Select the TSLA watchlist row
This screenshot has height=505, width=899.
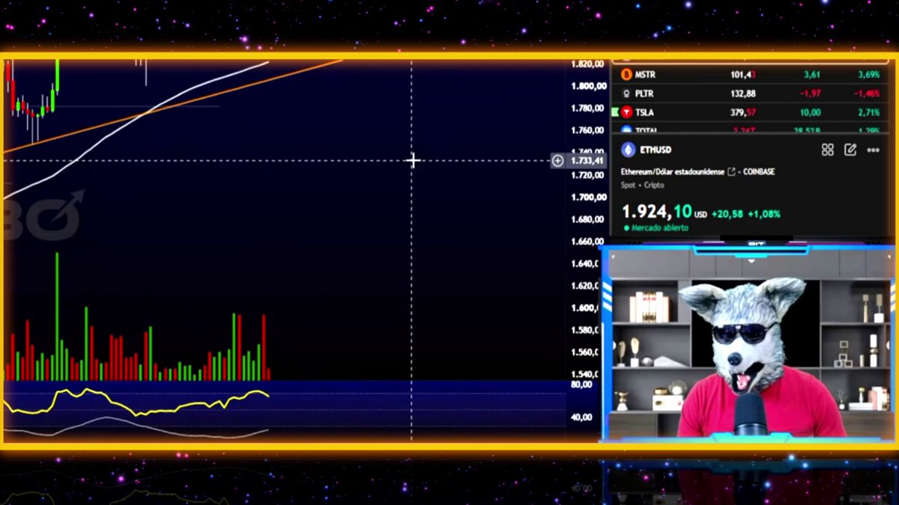pyautogui.click(x=751, y=112)
